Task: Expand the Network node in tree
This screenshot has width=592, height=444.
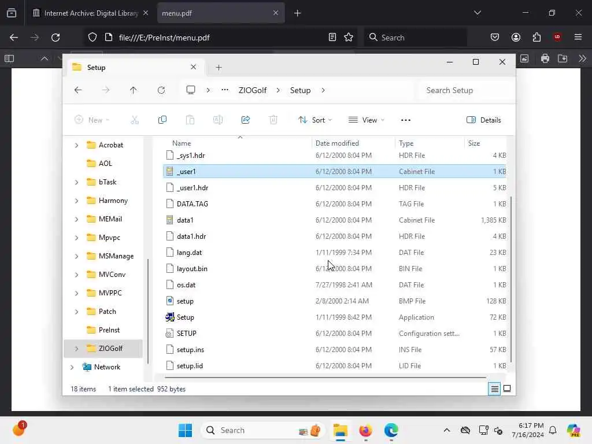Action: pos(72,367)
